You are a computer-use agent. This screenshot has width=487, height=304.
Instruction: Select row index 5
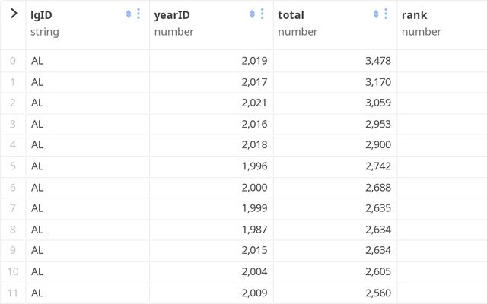point(13,166)
